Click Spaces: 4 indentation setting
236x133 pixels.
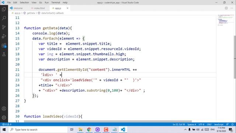(192, 125)
